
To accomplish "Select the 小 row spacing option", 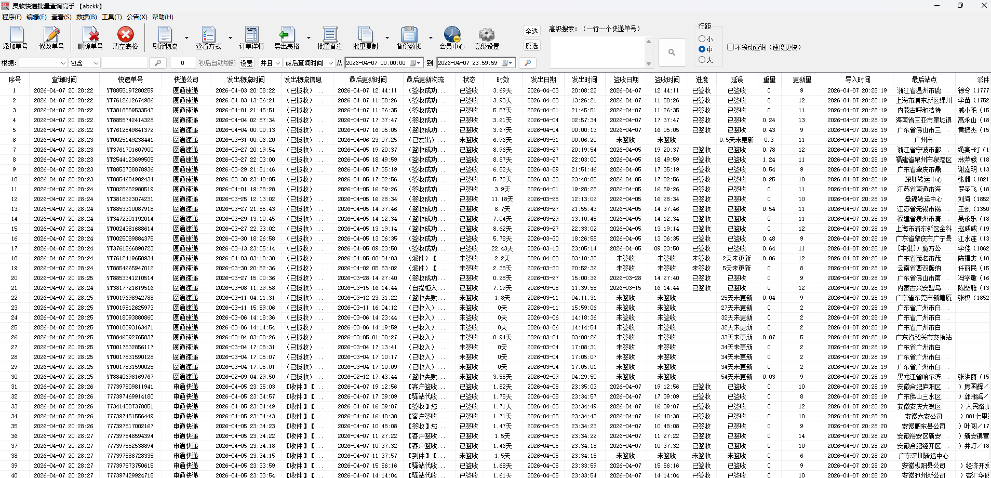I will (x=702, y=39).
